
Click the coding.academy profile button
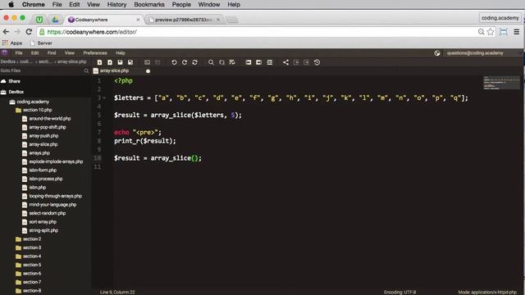point(500,18)
